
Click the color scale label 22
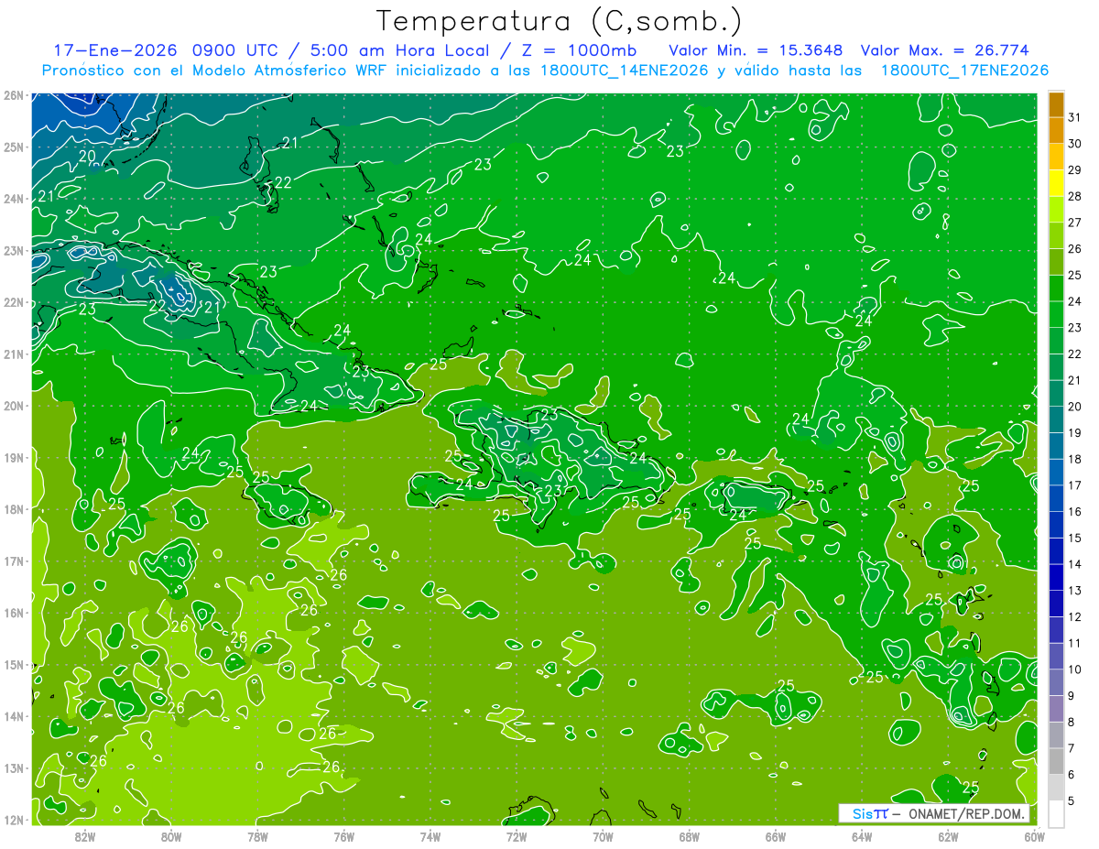[x=1075, y=354]
